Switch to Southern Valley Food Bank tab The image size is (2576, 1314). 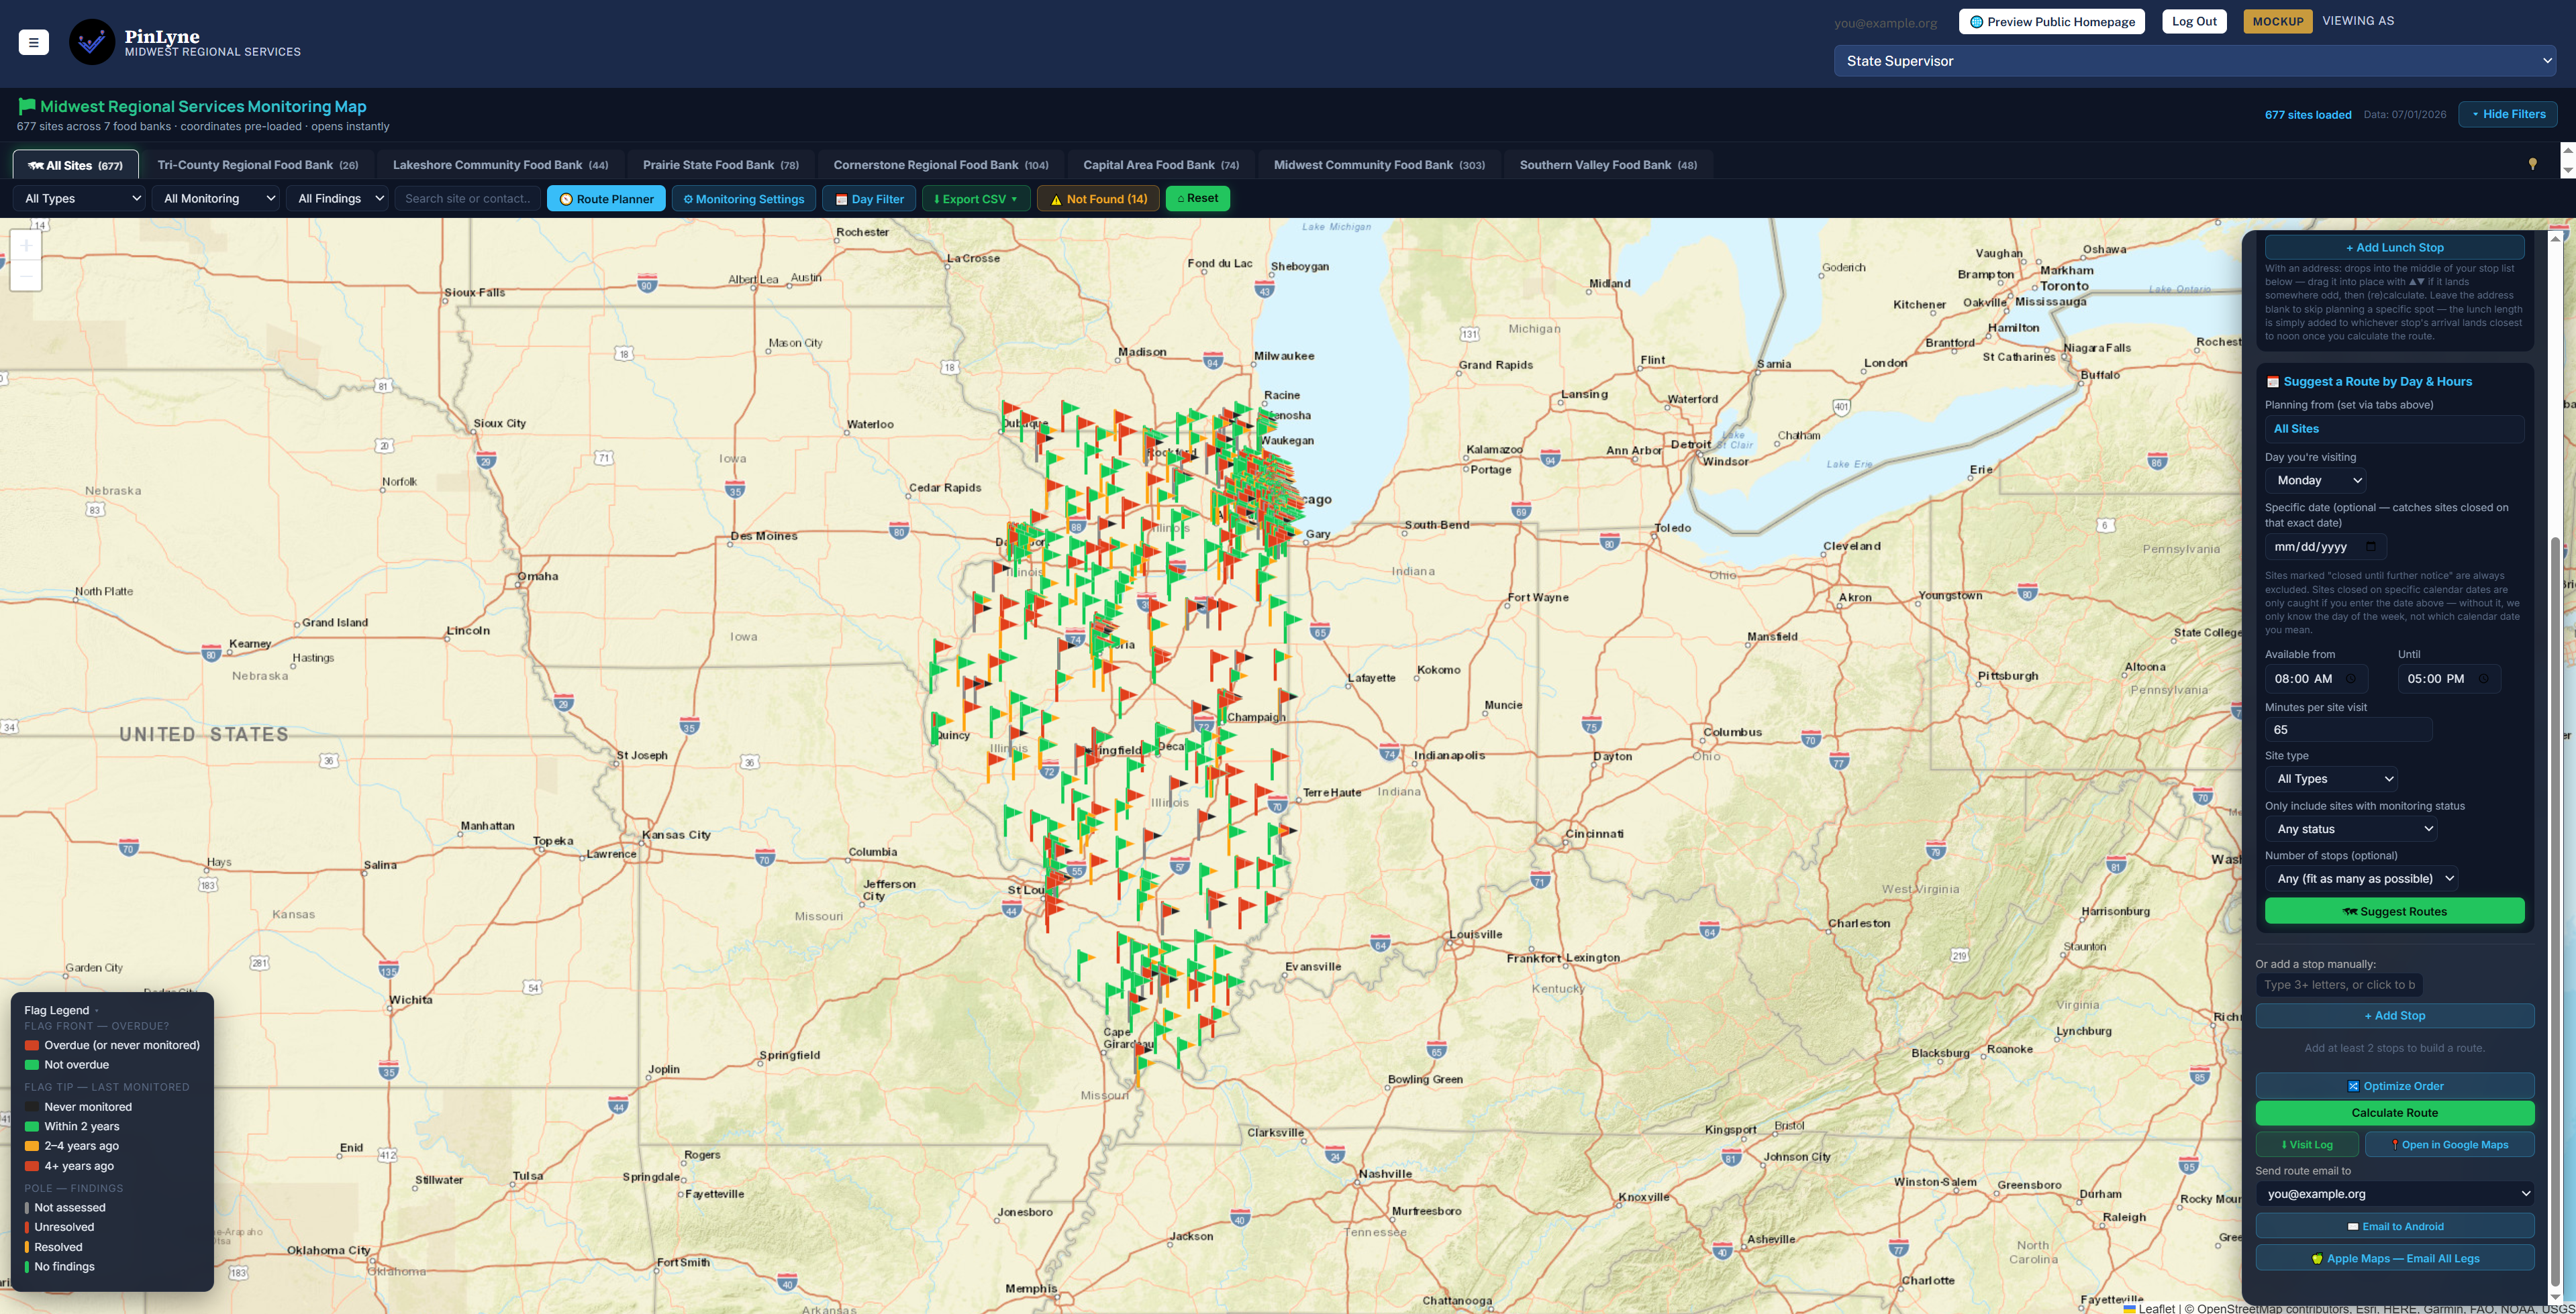[x=1608, y=165]
